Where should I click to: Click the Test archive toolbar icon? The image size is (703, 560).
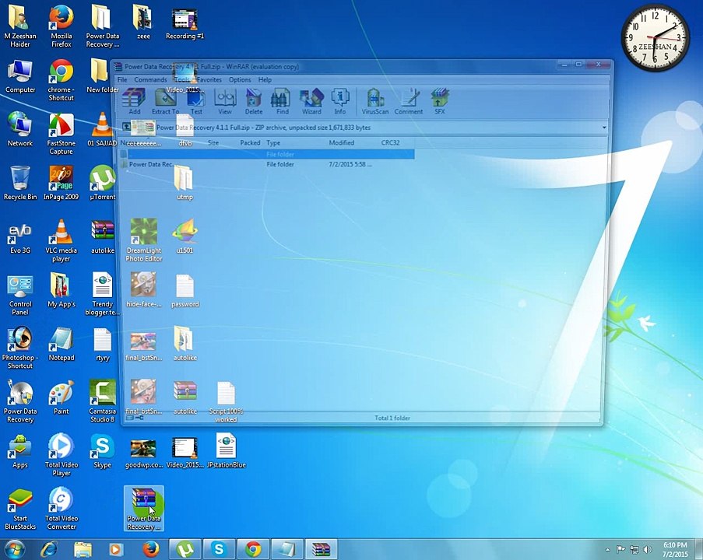point(196,102)
